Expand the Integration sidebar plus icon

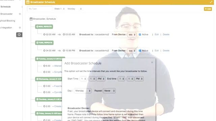[x=20, y=28]
